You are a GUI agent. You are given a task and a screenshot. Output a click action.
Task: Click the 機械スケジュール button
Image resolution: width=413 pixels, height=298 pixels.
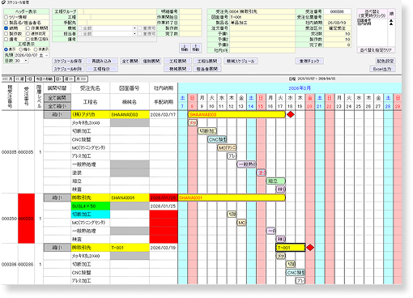click(241, 62)
